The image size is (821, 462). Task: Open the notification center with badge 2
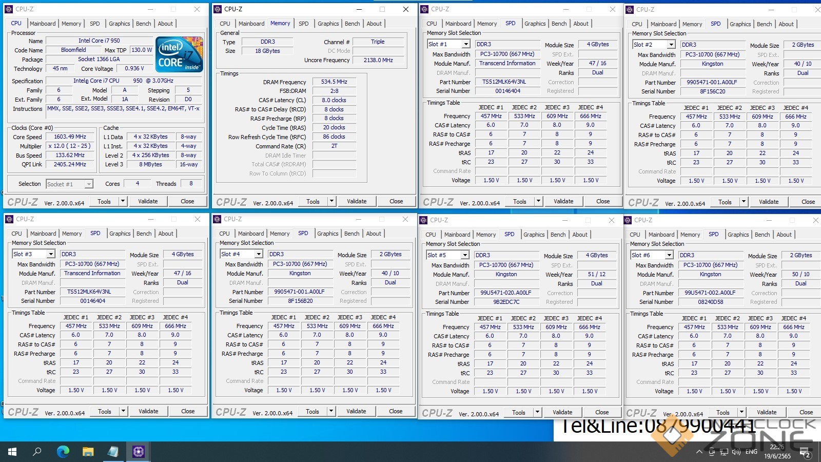(x=806, y=454)
